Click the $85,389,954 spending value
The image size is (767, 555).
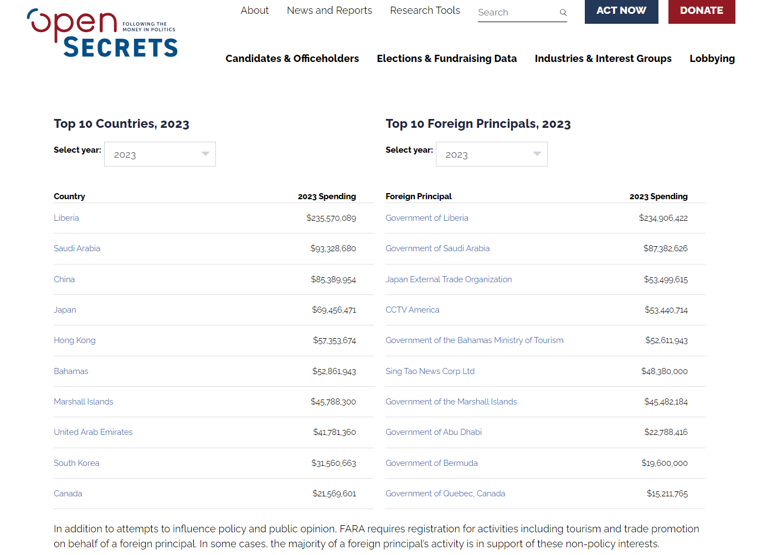tap(333, 279)
